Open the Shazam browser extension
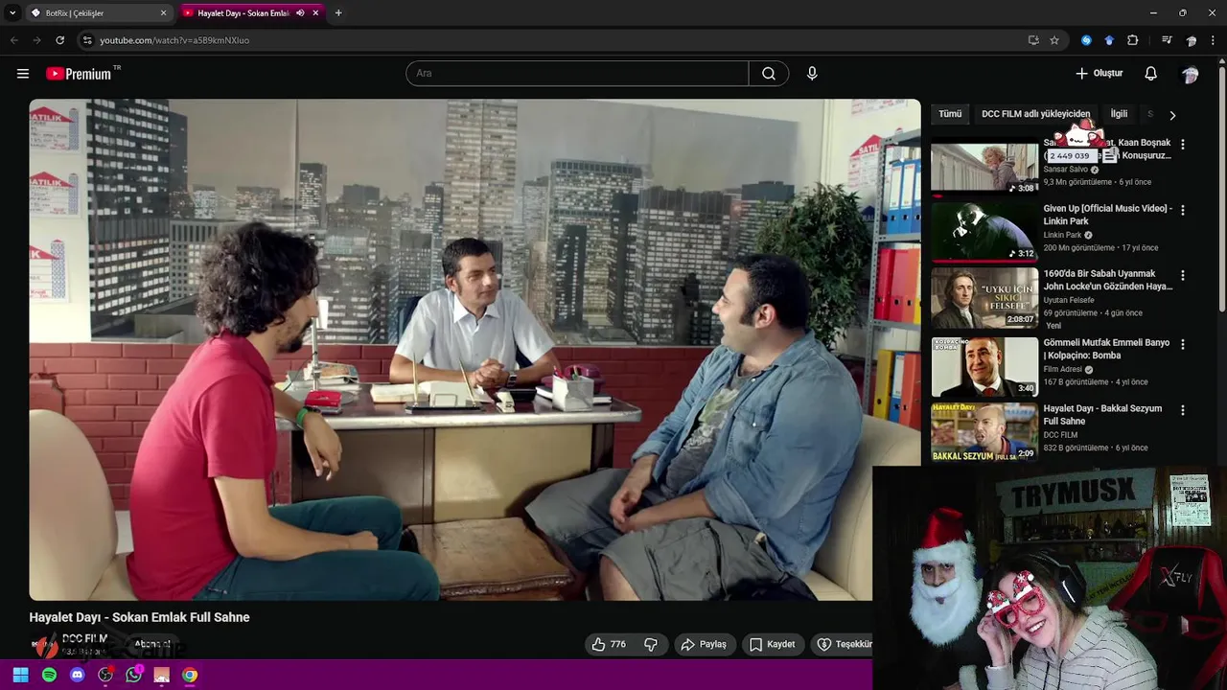The image size is (1227, 690). click(x=1086, y=40)
